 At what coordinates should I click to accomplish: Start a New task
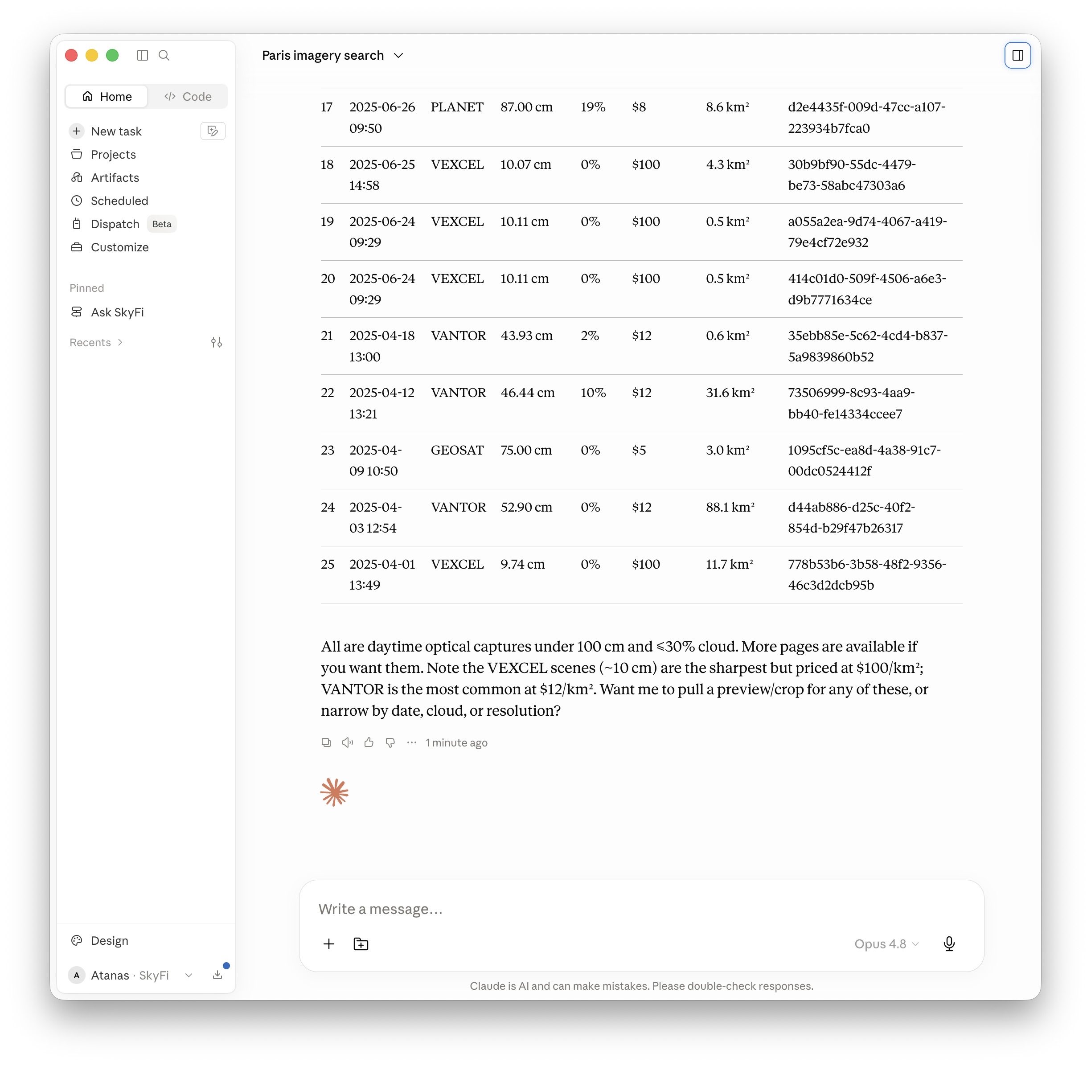116,131
